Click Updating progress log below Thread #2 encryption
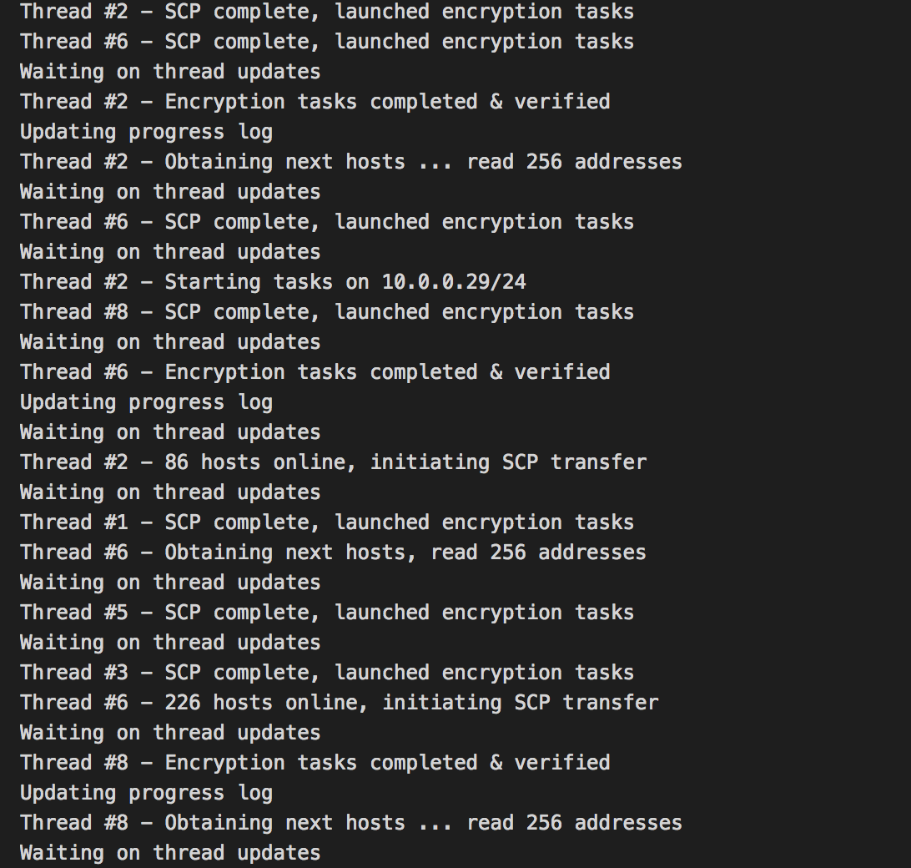 coord(146,132)
